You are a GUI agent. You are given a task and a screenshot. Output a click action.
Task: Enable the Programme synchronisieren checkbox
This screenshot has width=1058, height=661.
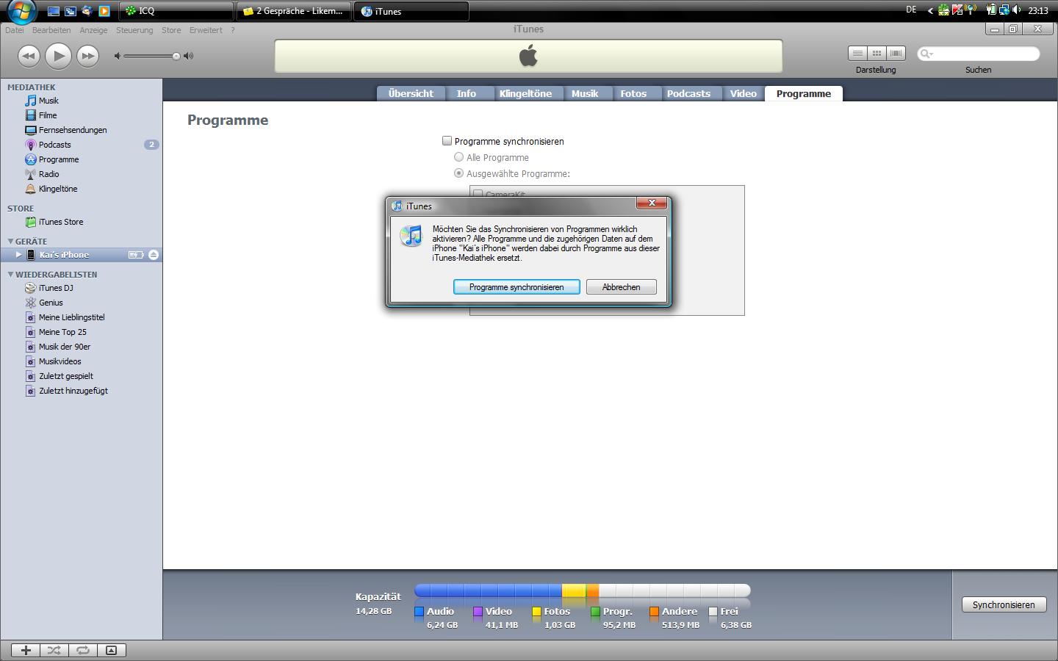pos(447,141)
